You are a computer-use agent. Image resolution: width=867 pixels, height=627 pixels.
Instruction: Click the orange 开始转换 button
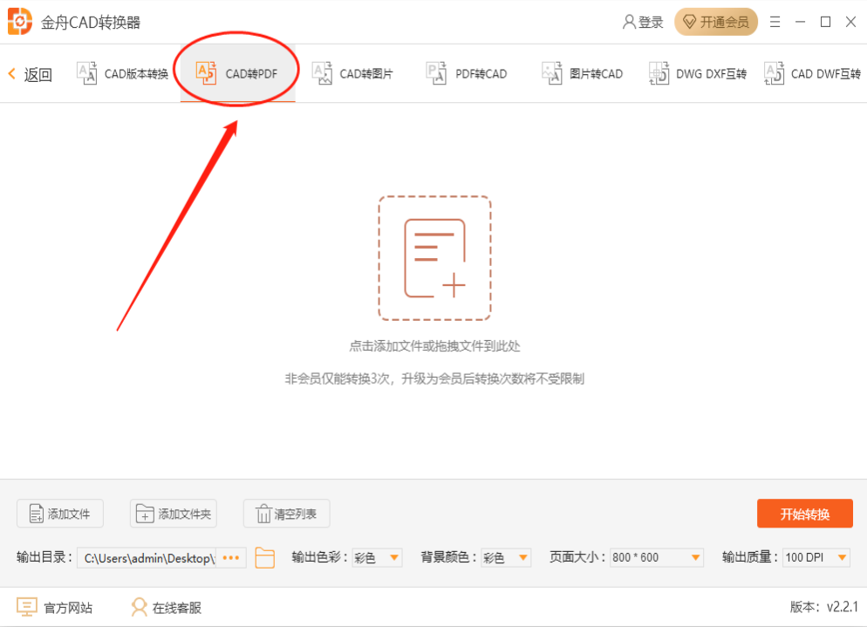[x=804, y=515]
